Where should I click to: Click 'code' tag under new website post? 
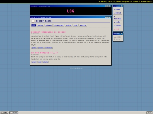click(40, 62)
